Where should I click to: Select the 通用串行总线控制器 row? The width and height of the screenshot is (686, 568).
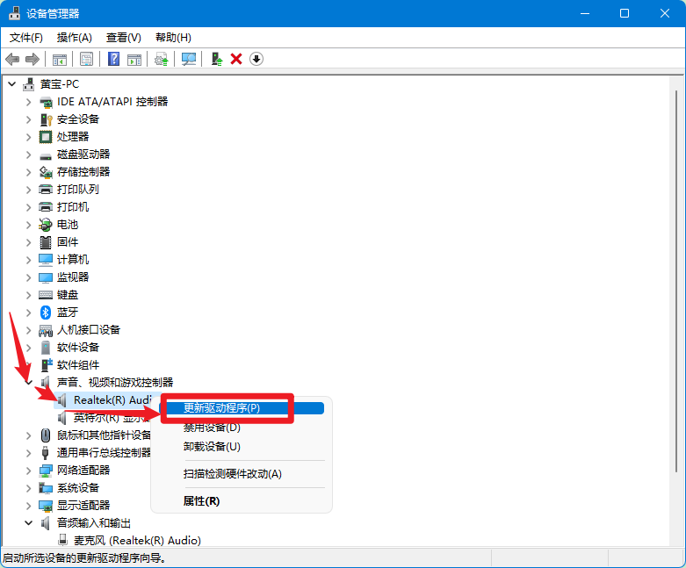(104, 453)
